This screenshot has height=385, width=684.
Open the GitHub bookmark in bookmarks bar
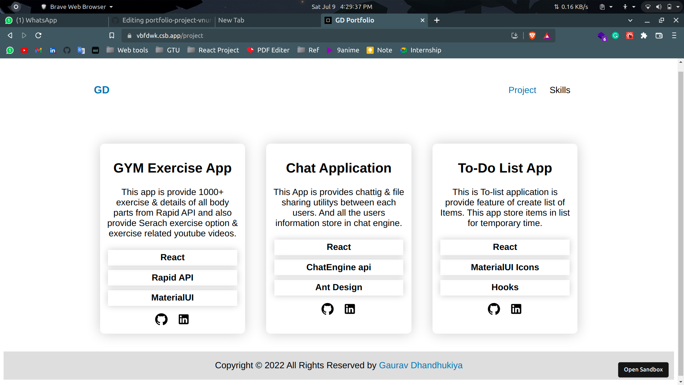[67, 50]
